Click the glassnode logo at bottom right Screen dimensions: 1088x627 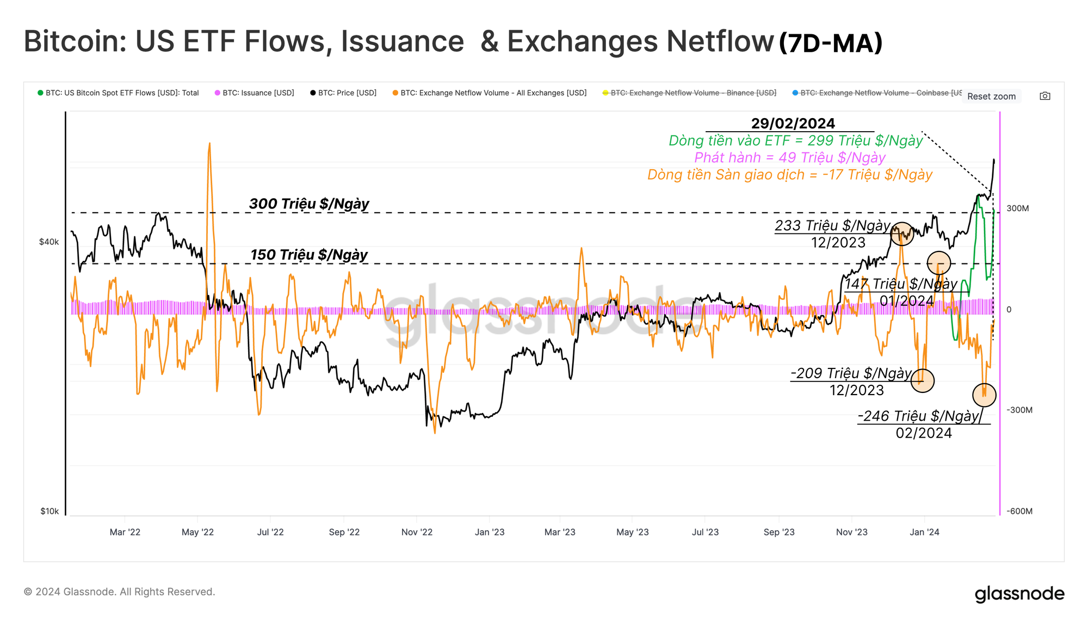1019,593
